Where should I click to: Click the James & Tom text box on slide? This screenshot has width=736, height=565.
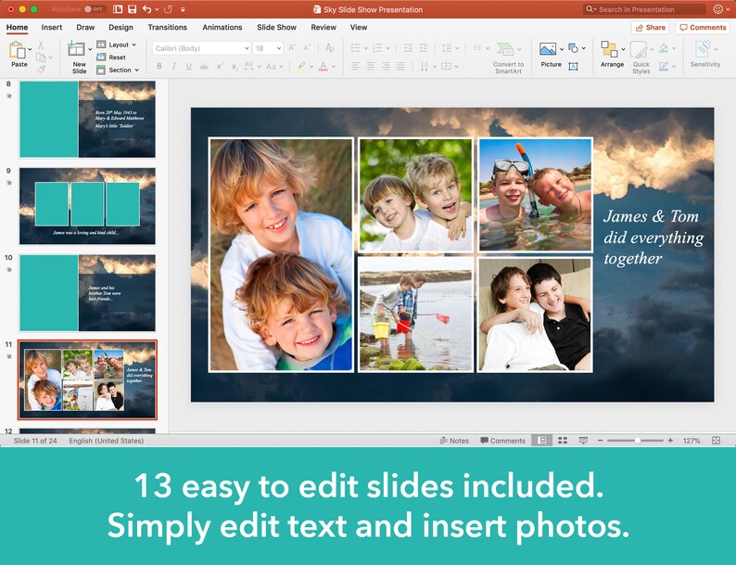pos(654,238)
